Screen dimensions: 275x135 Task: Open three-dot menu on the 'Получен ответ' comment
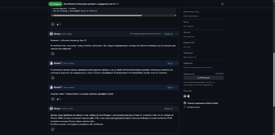pos(176,87)
